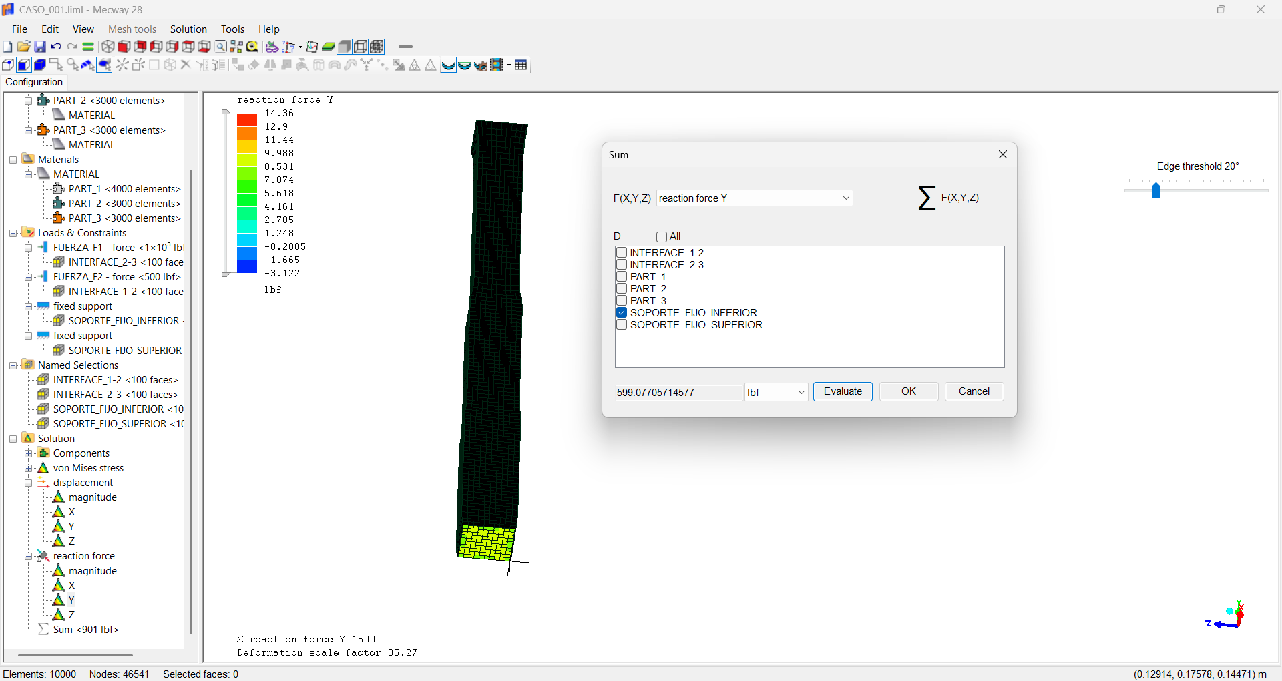Open the lbf unit dropdown
Screen dimensions: 1282x681
(777, 392)
